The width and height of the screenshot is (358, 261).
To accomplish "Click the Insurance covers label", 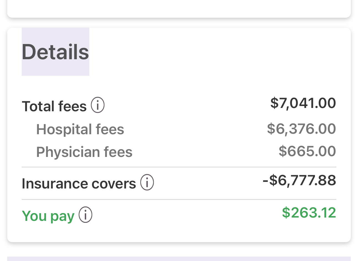I will point(79,184).
